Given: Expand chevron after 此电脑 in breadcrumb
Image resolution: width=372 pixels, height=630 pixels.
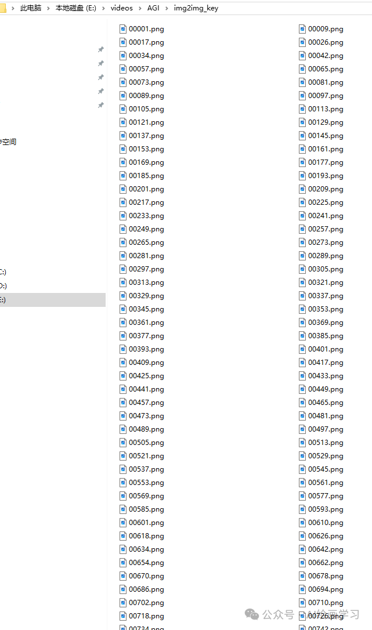Looking at the screenshot, I should [x=48, y=8].
